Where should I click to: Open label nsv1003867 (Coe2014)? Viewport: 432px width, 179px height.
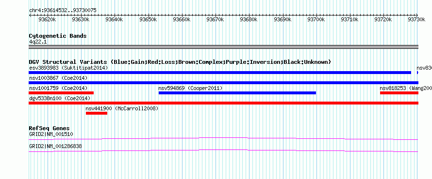click(58, 78)
